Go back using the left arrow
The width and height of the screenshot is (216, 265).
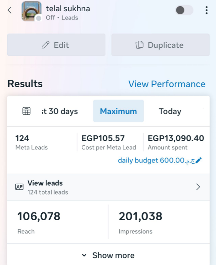tap(10, 10)
